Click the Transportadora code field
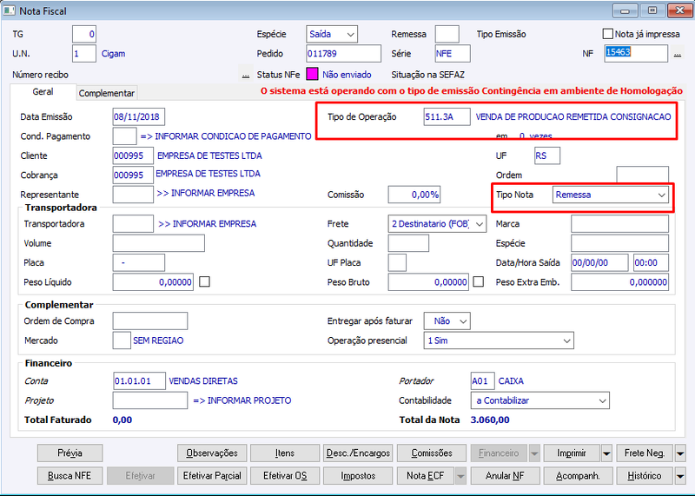Screen dimensions: 695x496 point(133,224)
